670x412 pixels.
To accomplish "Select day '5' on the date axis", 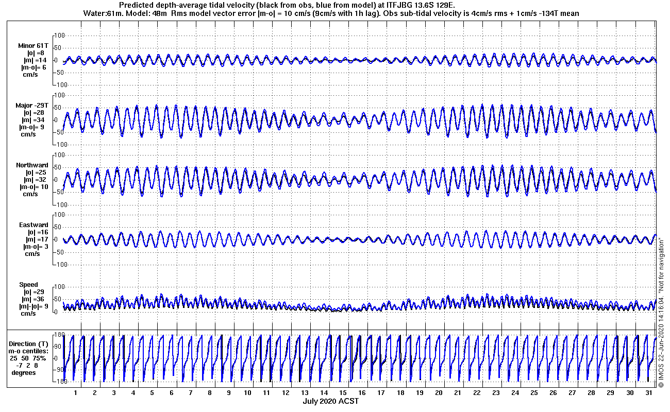I will [x=152, y=393].
